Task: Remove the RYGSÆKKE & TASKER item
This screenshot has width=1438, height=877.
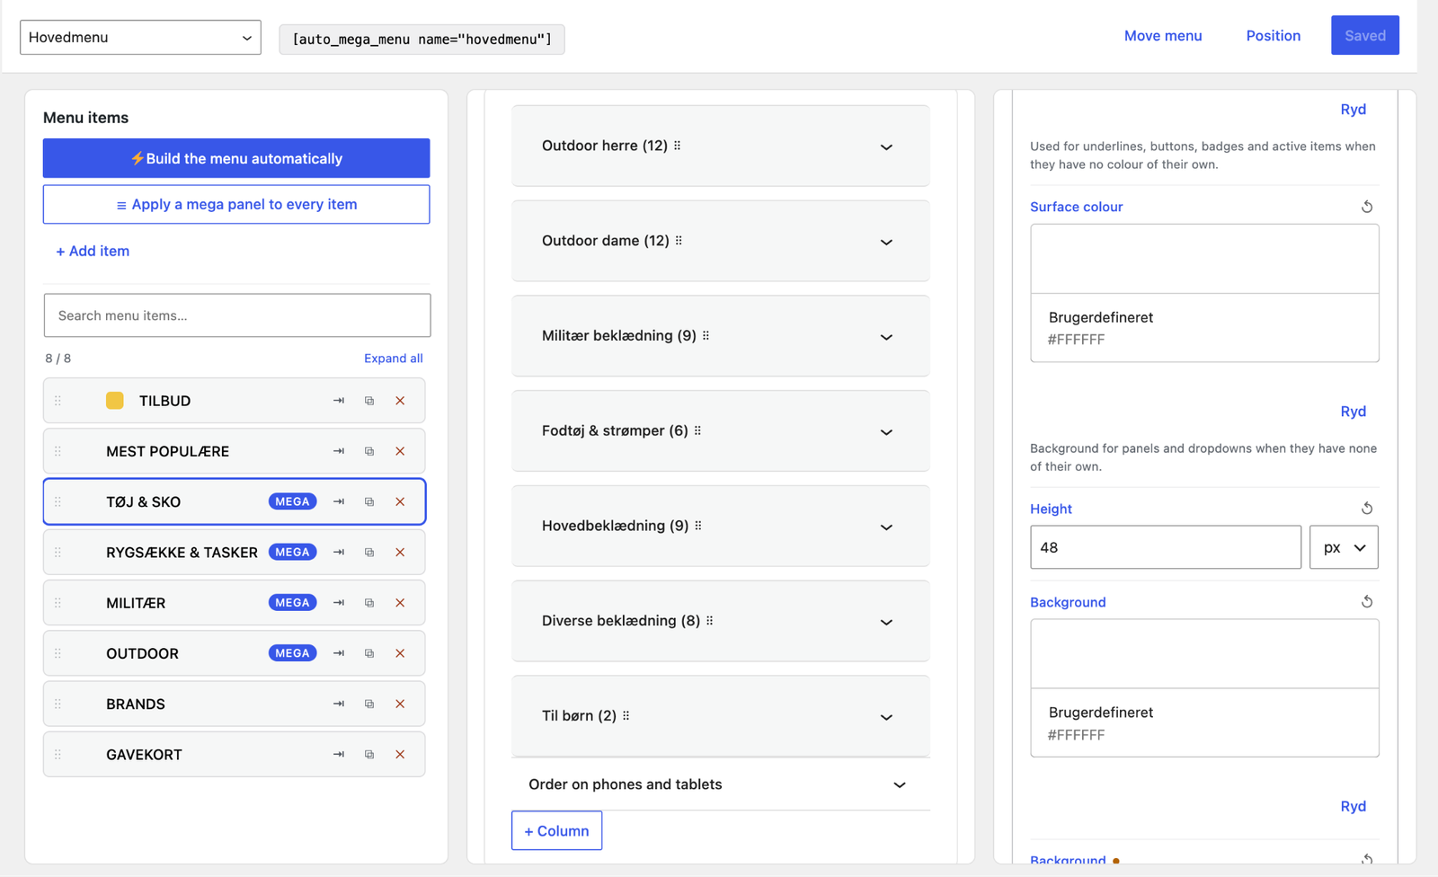Action: pos(400,553)
